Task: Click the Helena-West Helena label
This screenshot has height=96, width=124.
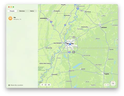Action: 45,63
